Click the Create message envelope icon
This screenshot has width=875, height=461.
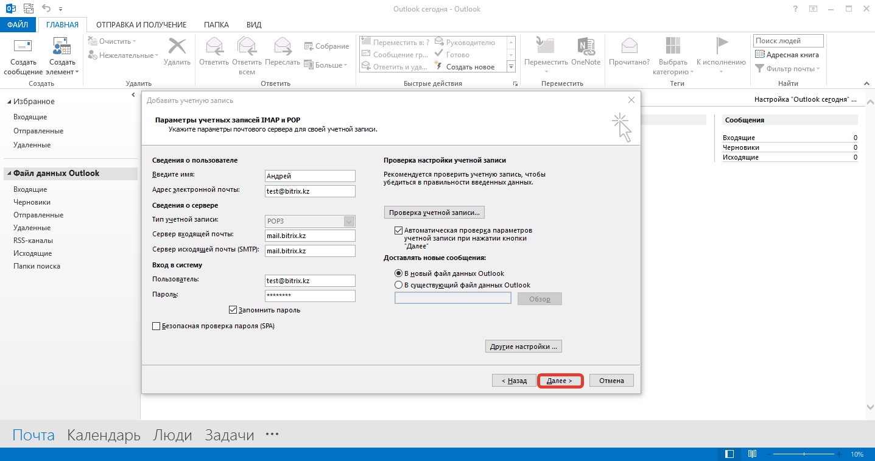pyautogui.click(x=23, y=46)
